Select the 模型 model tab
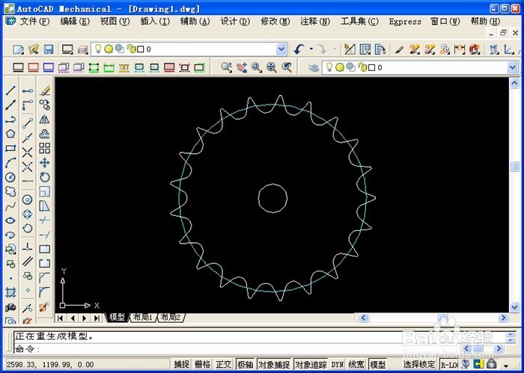524x373 pixels. coord(117,317)
